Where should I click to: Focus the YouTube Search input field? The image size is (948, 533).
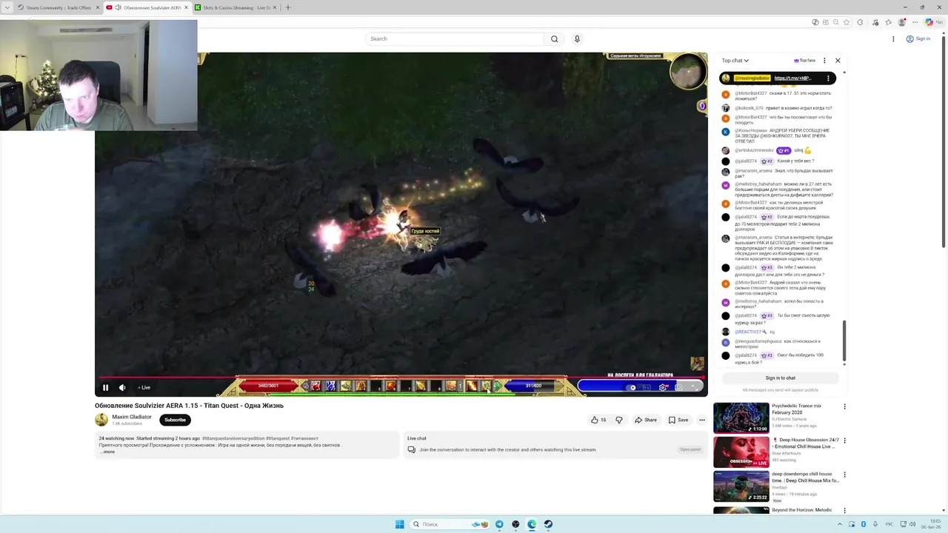coord(455,38)
